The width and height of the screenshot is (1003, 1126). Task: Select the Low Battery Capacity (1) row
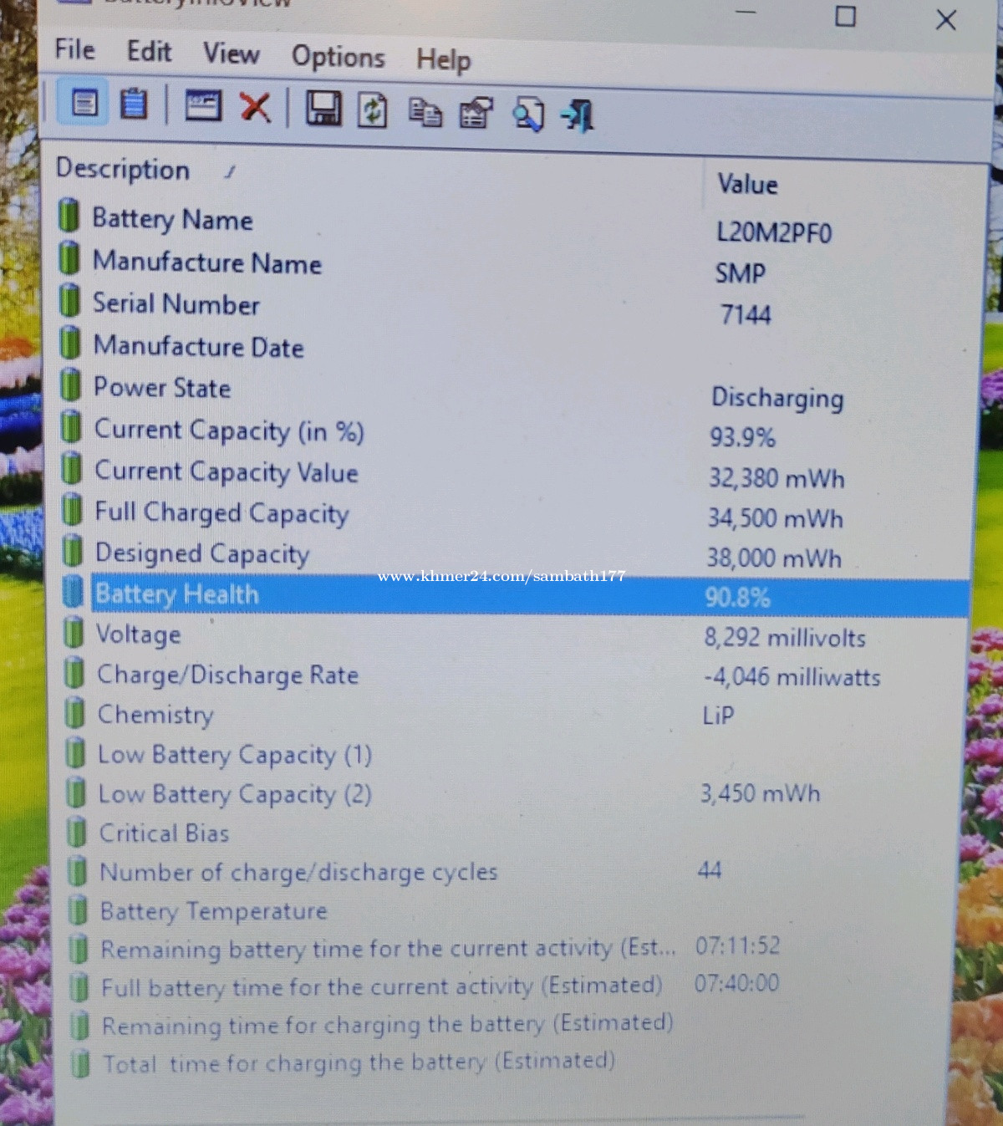coord(516,755)
